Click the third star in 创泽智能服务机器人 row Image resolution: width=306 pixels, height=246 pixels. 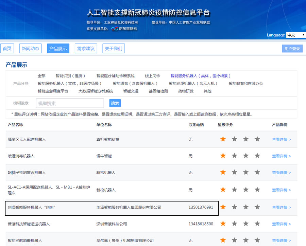(x=246, y=207)
